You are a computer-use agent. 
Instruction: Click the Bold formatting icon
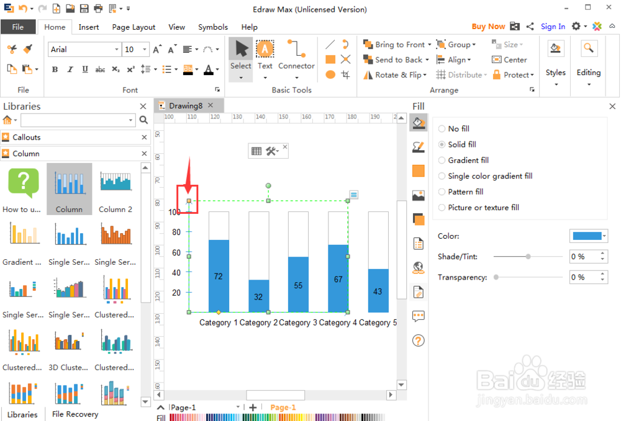(55, 69)
